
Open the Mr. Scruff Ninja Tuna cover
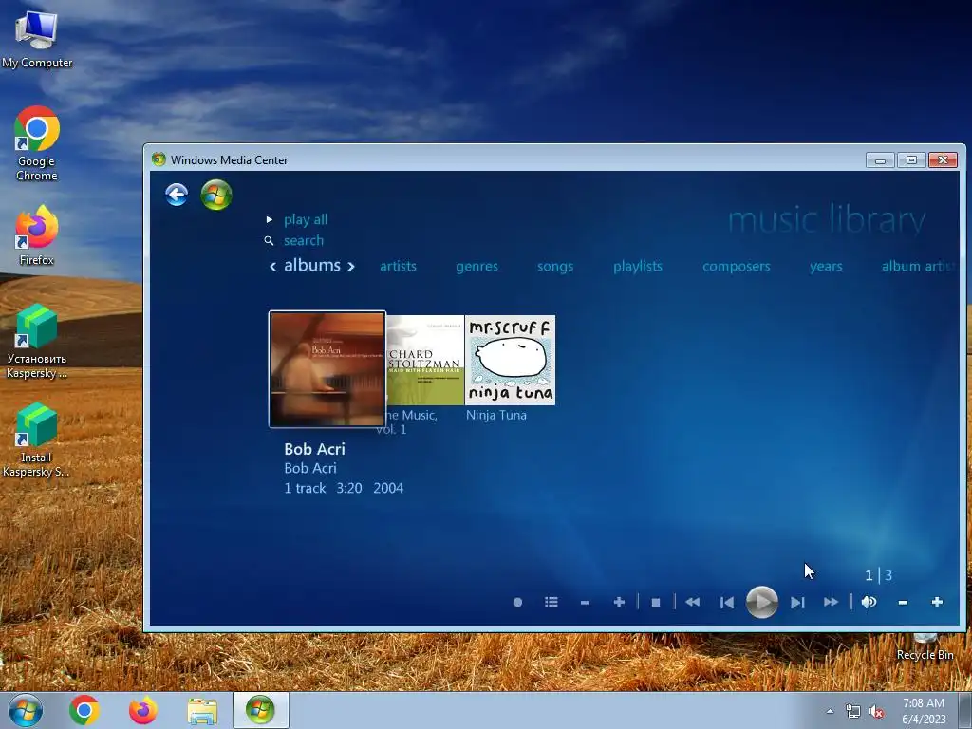510,360
